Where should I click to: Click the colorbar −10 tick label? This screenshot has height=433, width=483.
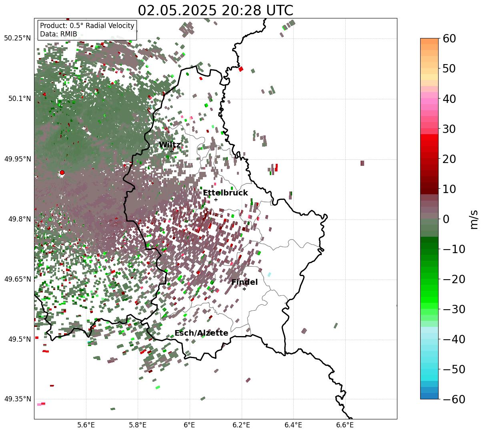[x=454, y=249]
